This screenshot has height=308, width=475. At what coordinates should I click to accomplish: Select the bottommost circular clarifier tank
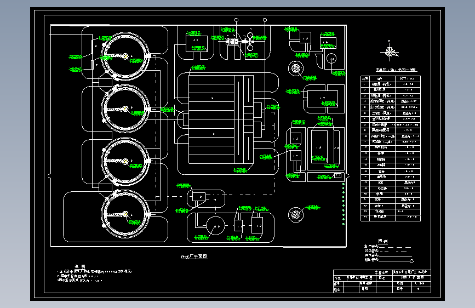[125, 214]
